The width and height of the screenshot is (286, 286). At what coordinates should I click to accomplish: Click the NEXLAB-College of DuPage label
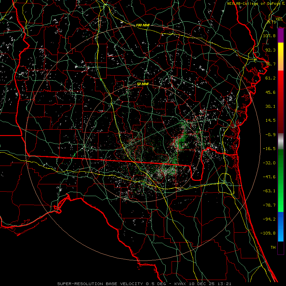(254, 3)
